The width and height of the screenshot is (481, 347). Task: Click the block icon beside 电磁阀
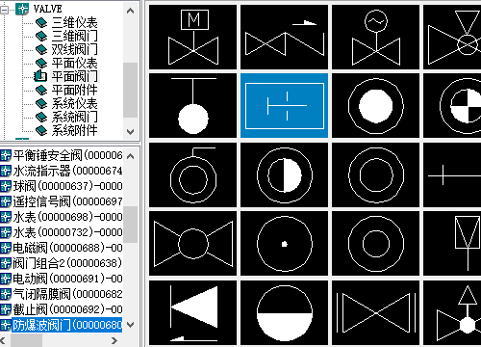[x=6, y=248]
